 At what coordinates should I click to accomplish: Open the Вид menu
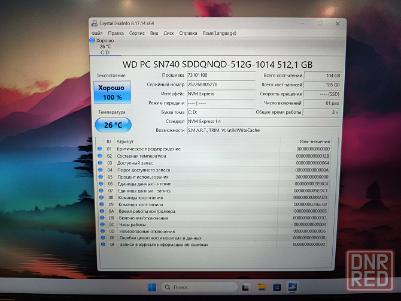coord(154,34)
